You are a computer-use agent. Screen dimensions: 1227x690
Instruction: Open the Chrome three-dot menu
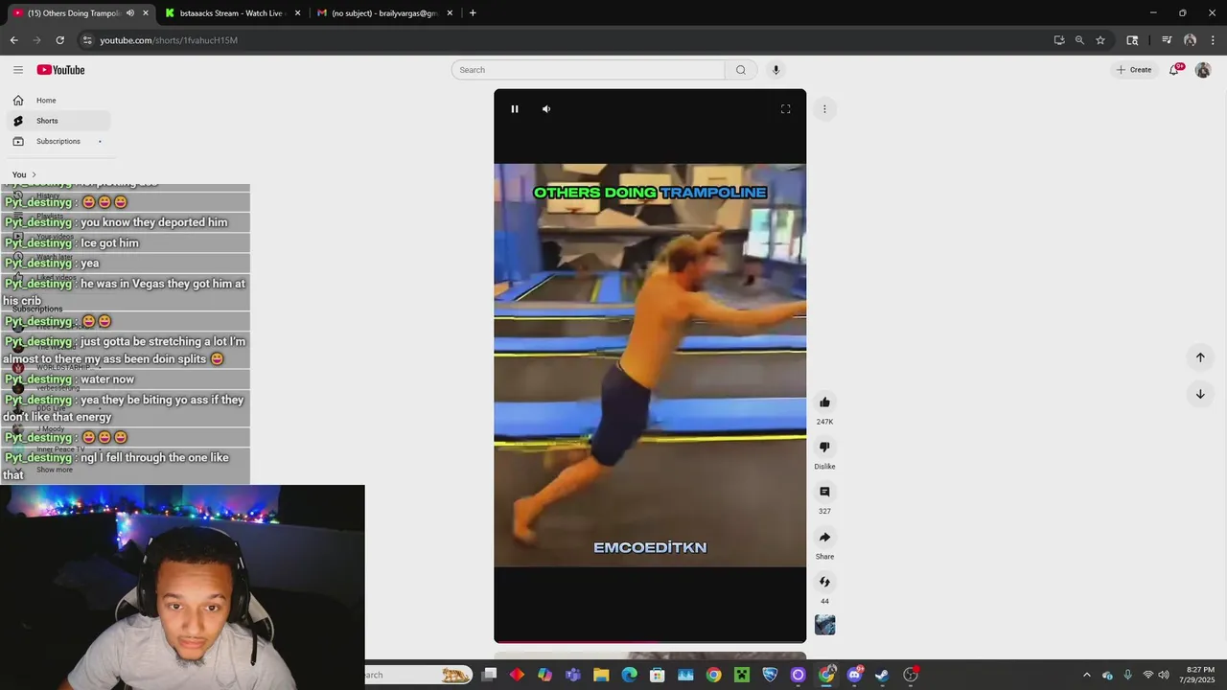[x=1214, y=40]
